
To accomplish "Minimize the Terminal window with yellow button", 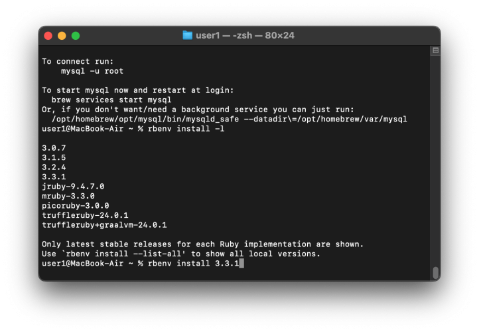I will [x=62, y=35].
